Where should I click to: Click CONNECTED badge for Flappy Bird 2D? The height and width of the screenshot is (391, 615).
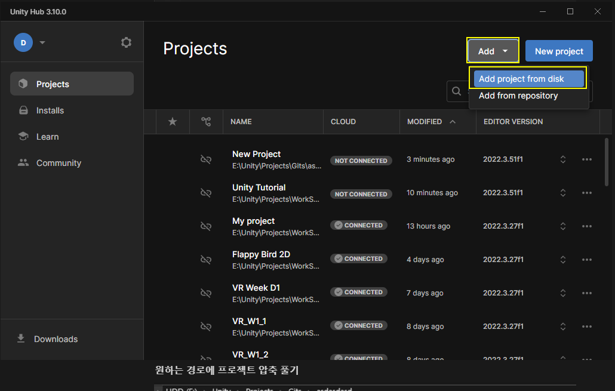point(358,258)
